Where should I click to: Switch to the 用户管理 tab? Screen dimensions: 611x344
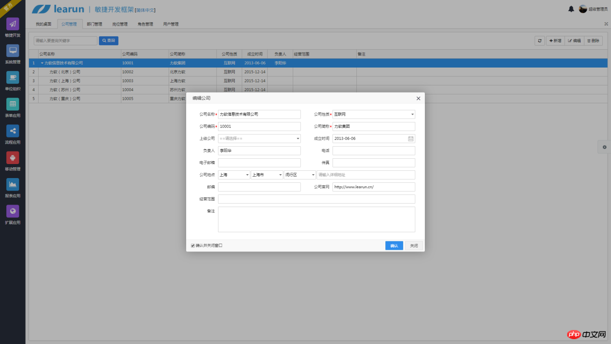click(x=171, y=24)
